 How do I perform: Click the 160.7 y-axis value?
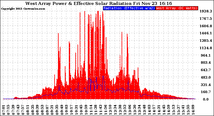pyautogui.click(x=206, y=92)
